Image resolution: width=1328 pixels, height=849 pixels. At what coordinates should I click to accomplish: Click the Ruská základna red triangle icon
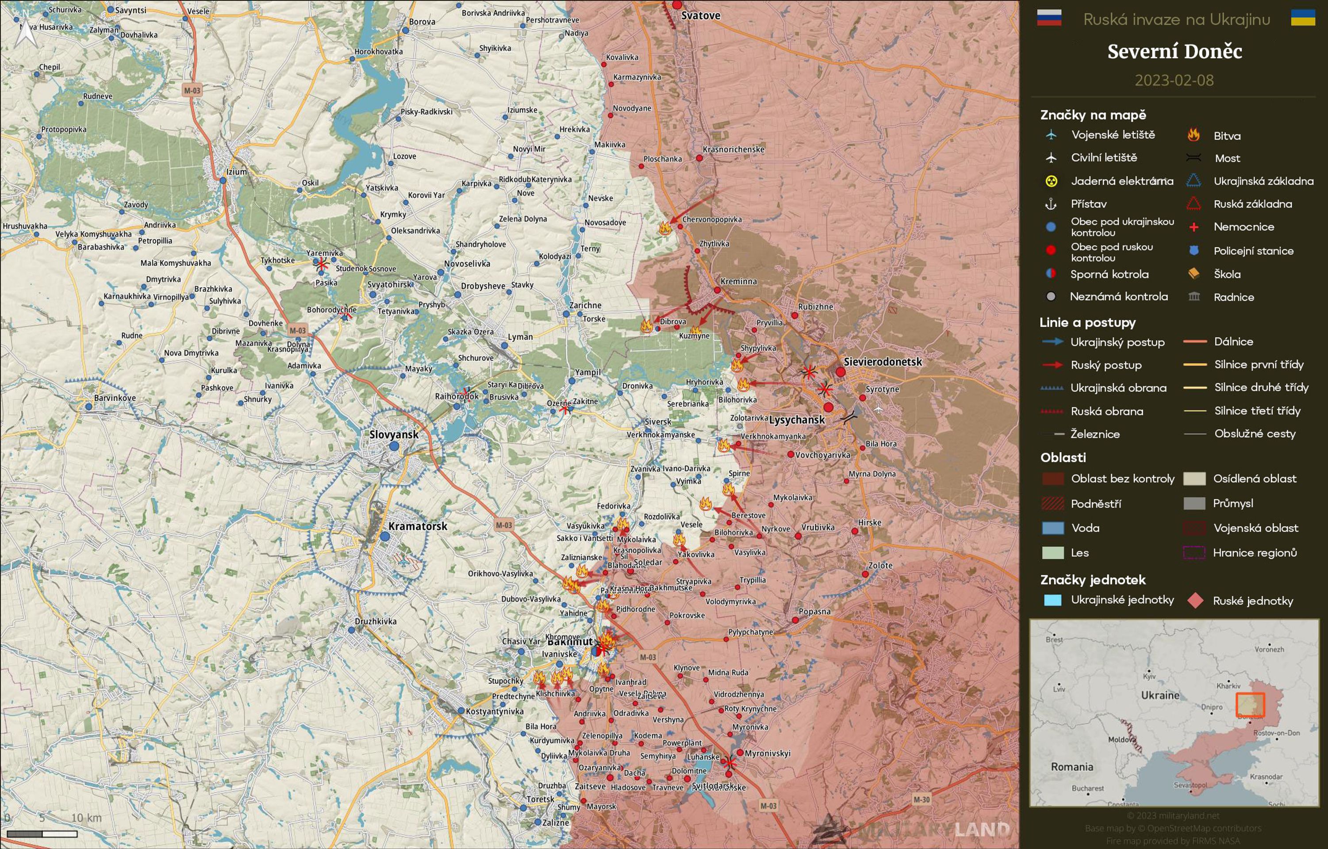point(1194,204)
